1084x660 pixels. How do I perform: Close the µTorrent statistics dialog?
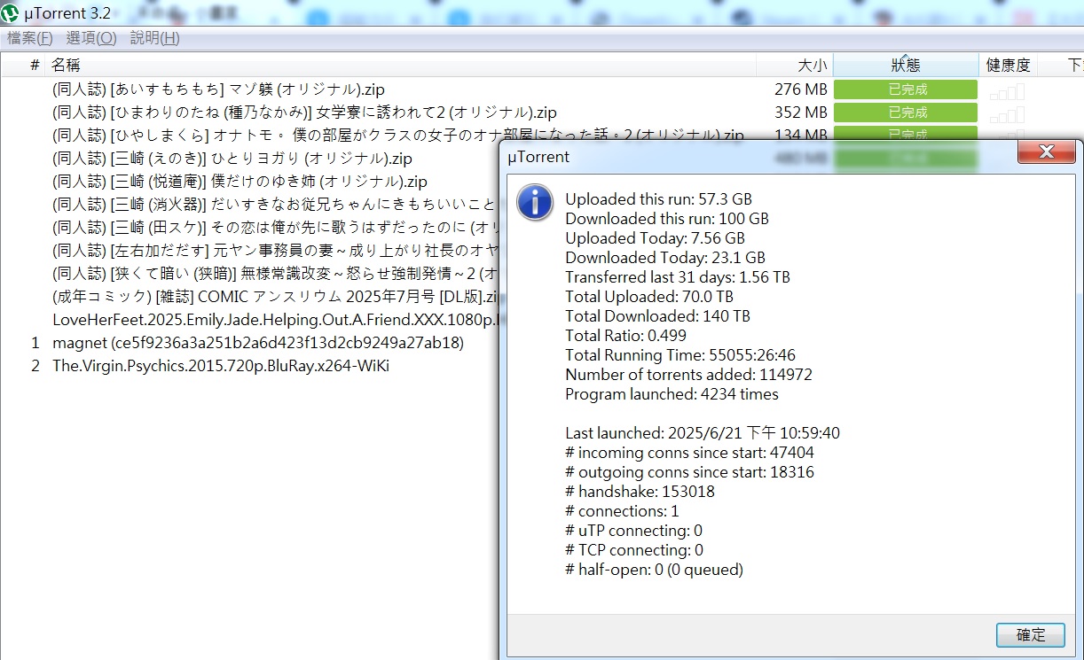[1046, 152]
